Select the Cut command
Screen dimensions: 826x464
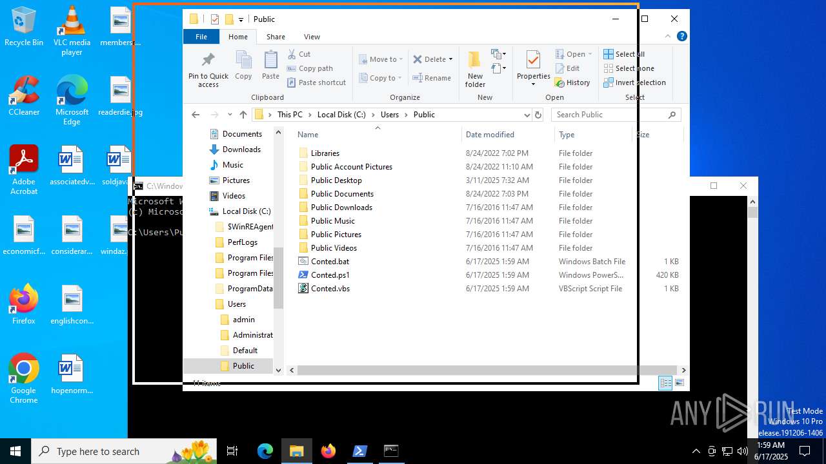tap(299, 54)
